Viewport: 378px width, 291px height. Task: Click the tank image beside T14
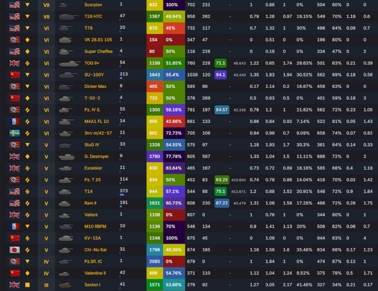point(65,191)
